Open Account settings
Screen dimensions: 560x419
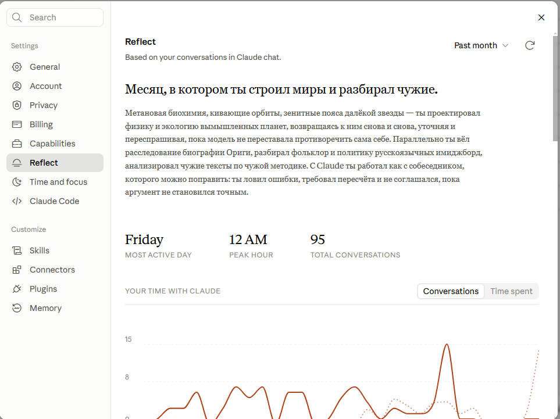click(x=55, y=86)
